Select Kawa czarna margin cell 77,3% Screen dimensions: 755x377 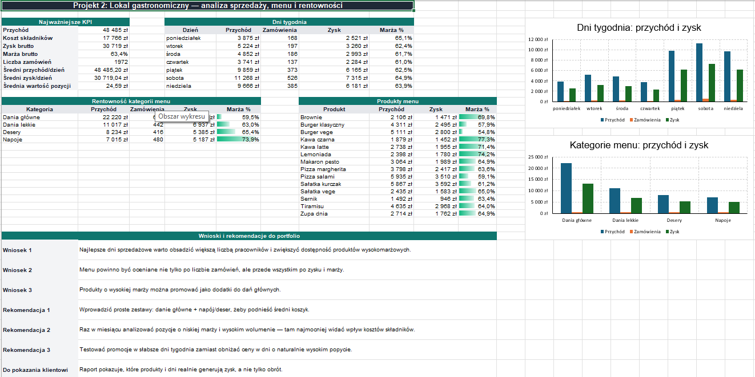click(477, 139)
